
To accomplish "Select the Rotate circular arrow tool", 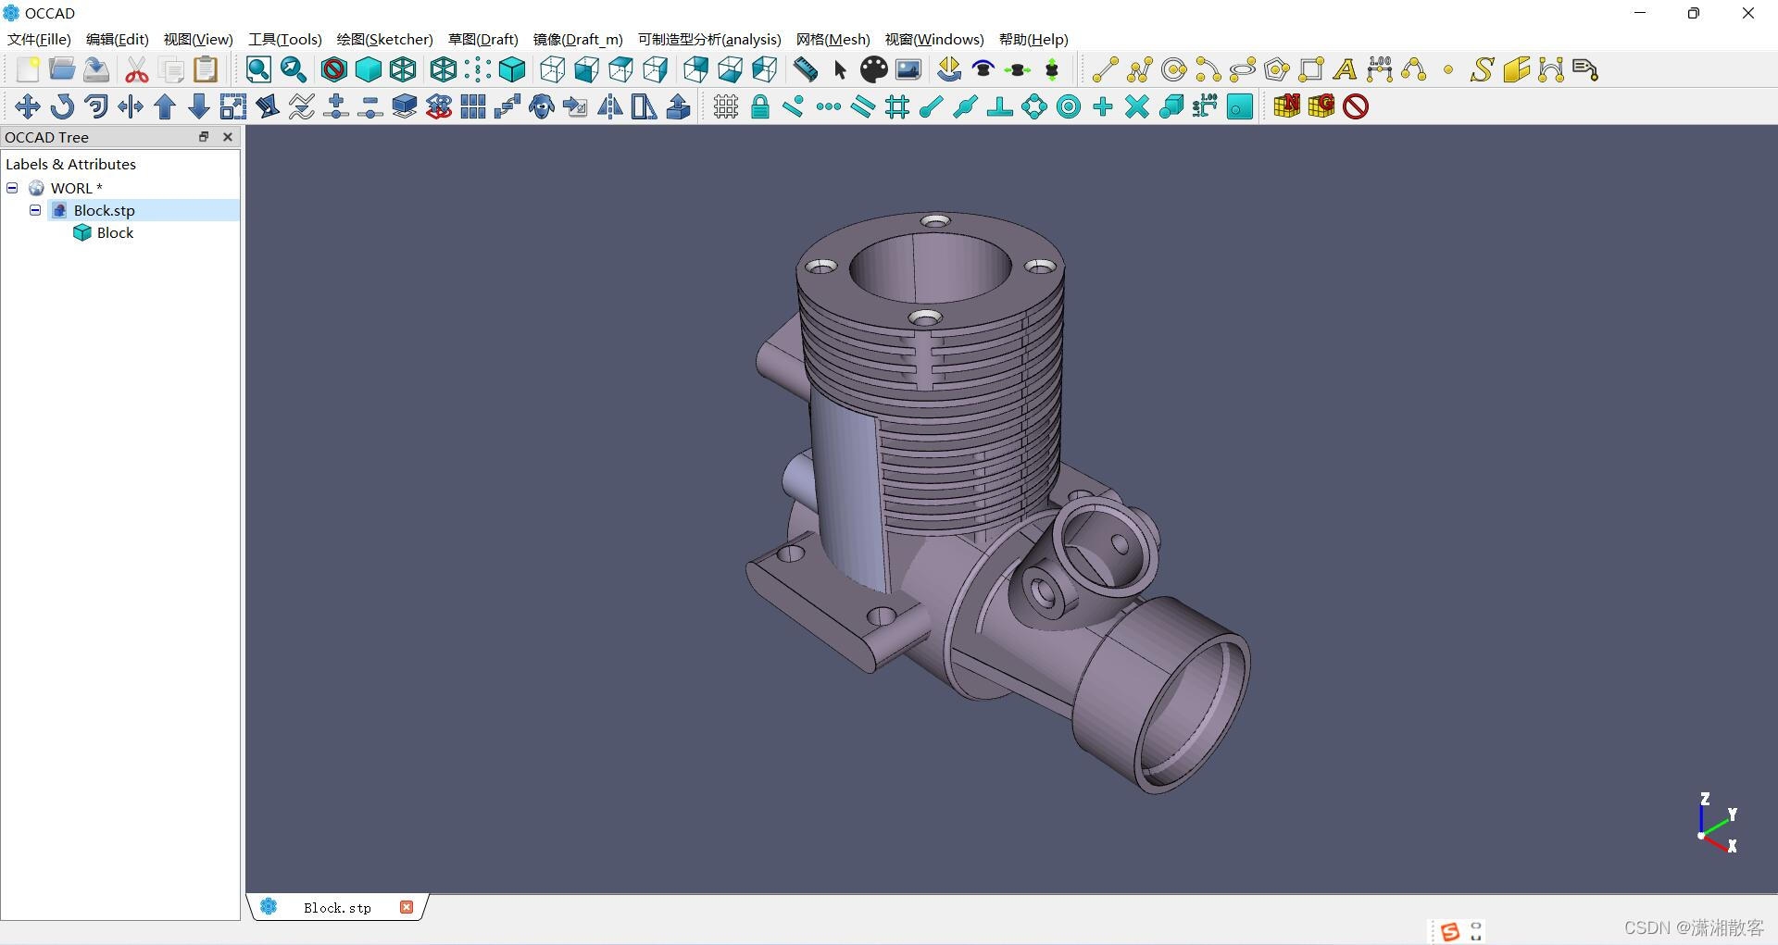I will pyautogui.click(x=62, y=106).
